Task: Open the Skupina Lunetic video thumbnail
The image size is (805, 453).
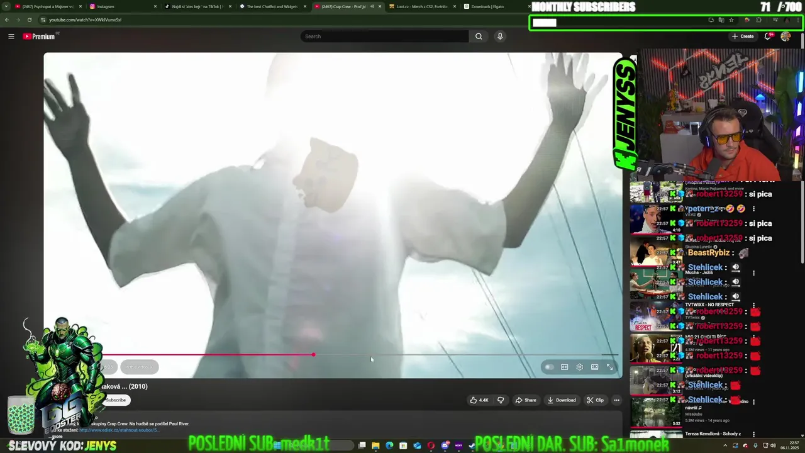Action: click(x=656, y=252)
